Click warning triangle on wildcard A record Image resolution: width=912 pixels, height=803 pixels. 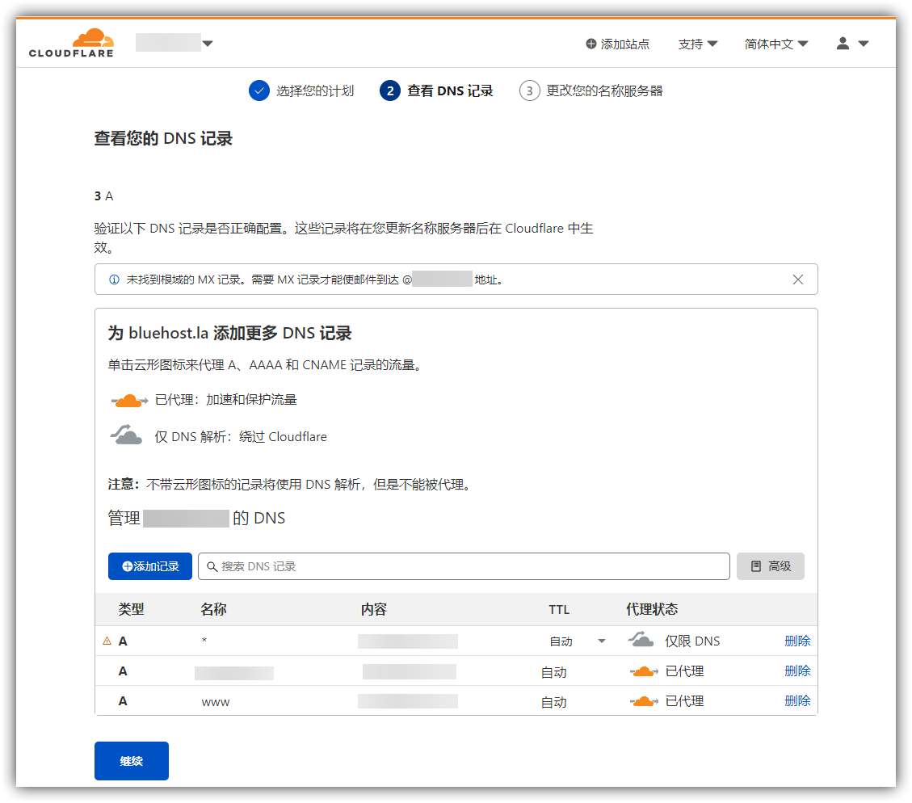[x=107, y=641]
